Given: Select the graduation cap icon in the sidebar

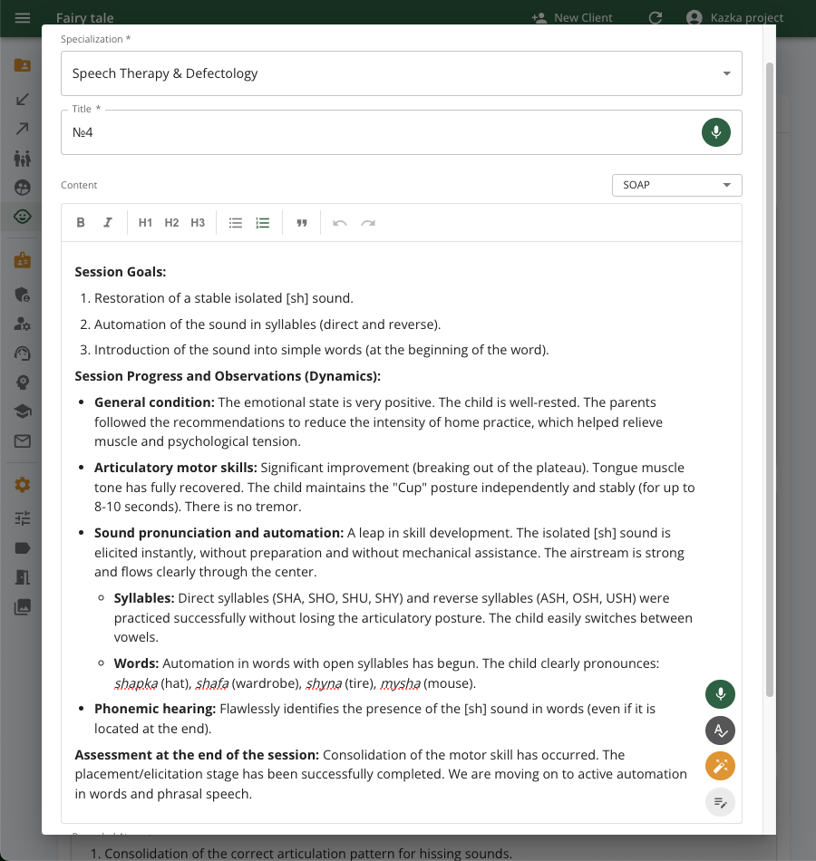Looking at the screenshot, I should 21,411.
